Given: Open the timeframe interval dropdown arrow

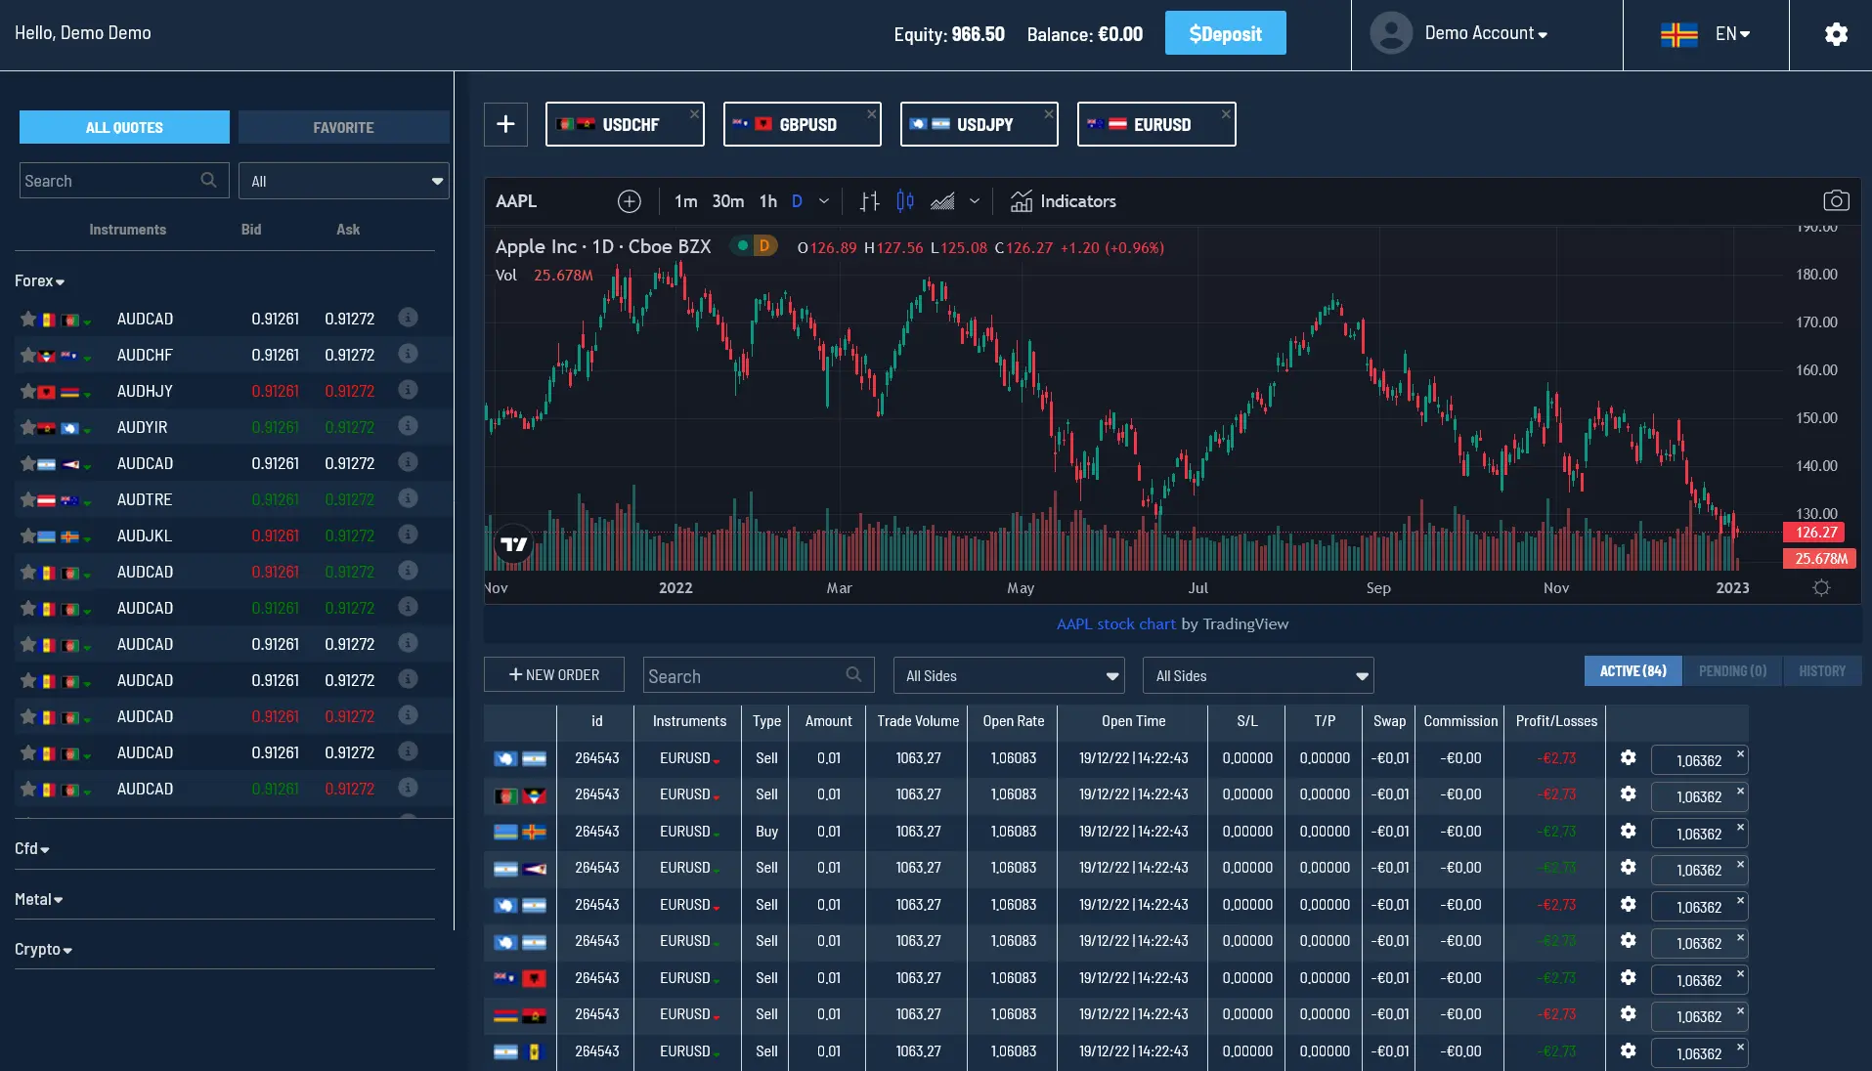Looking at the screenshot, I should (824, 201).
